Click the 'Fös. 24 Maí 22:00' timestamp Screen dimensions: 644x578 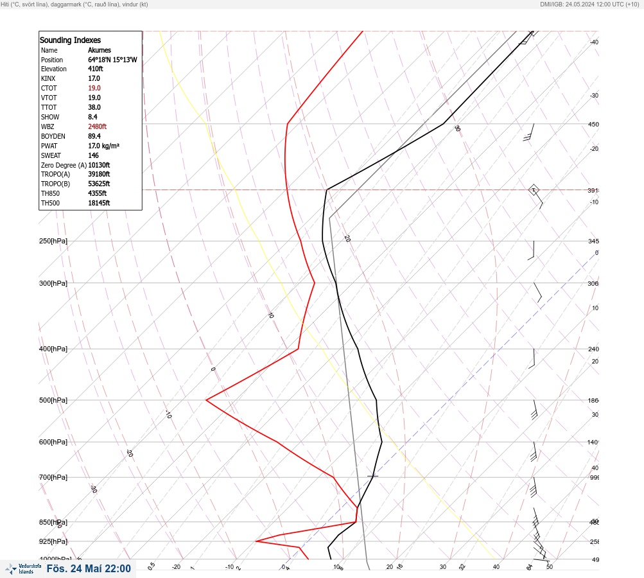(x=89, y=568)
